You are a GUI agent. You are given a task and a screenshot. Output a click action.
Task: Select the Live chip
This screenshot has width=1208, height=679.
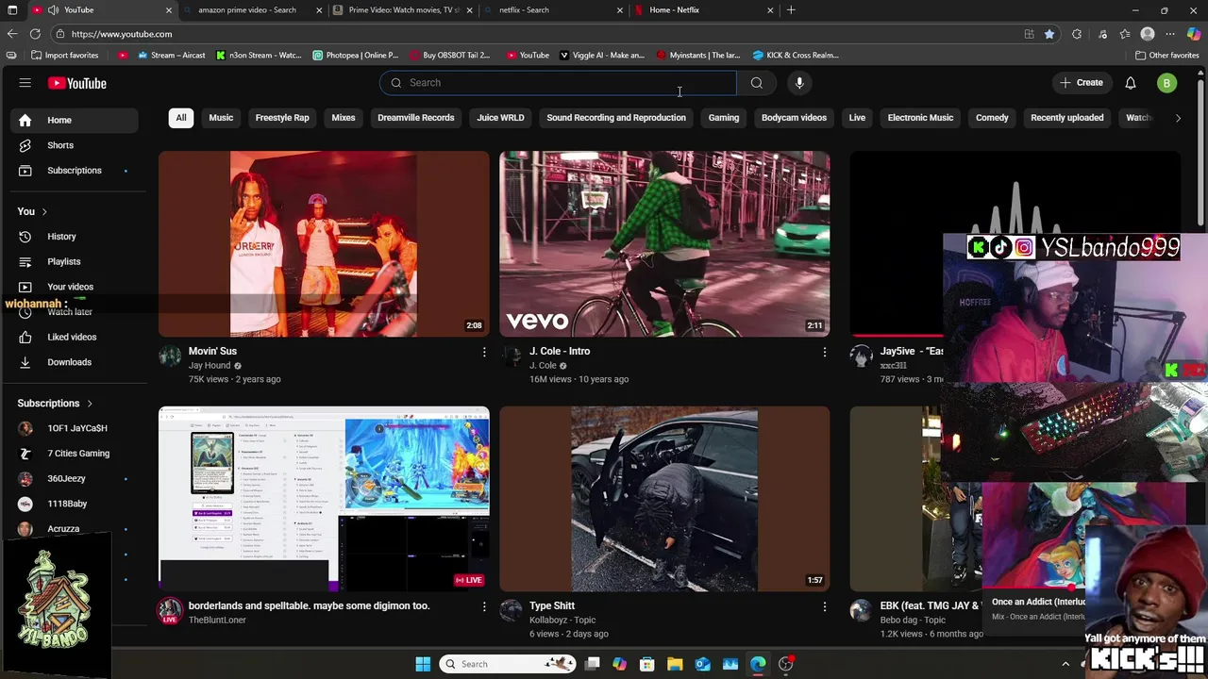point(857,118)
